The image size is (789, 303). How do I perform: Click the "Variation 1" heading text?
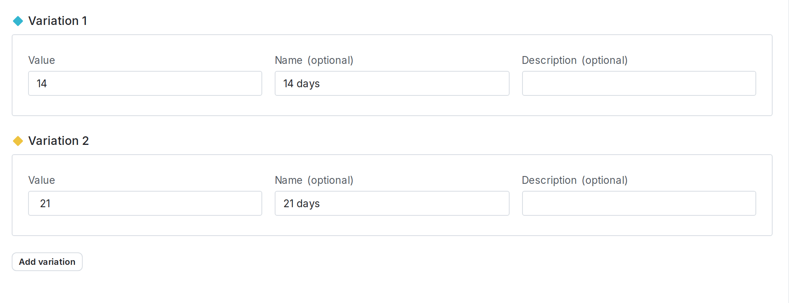[58, 21]
